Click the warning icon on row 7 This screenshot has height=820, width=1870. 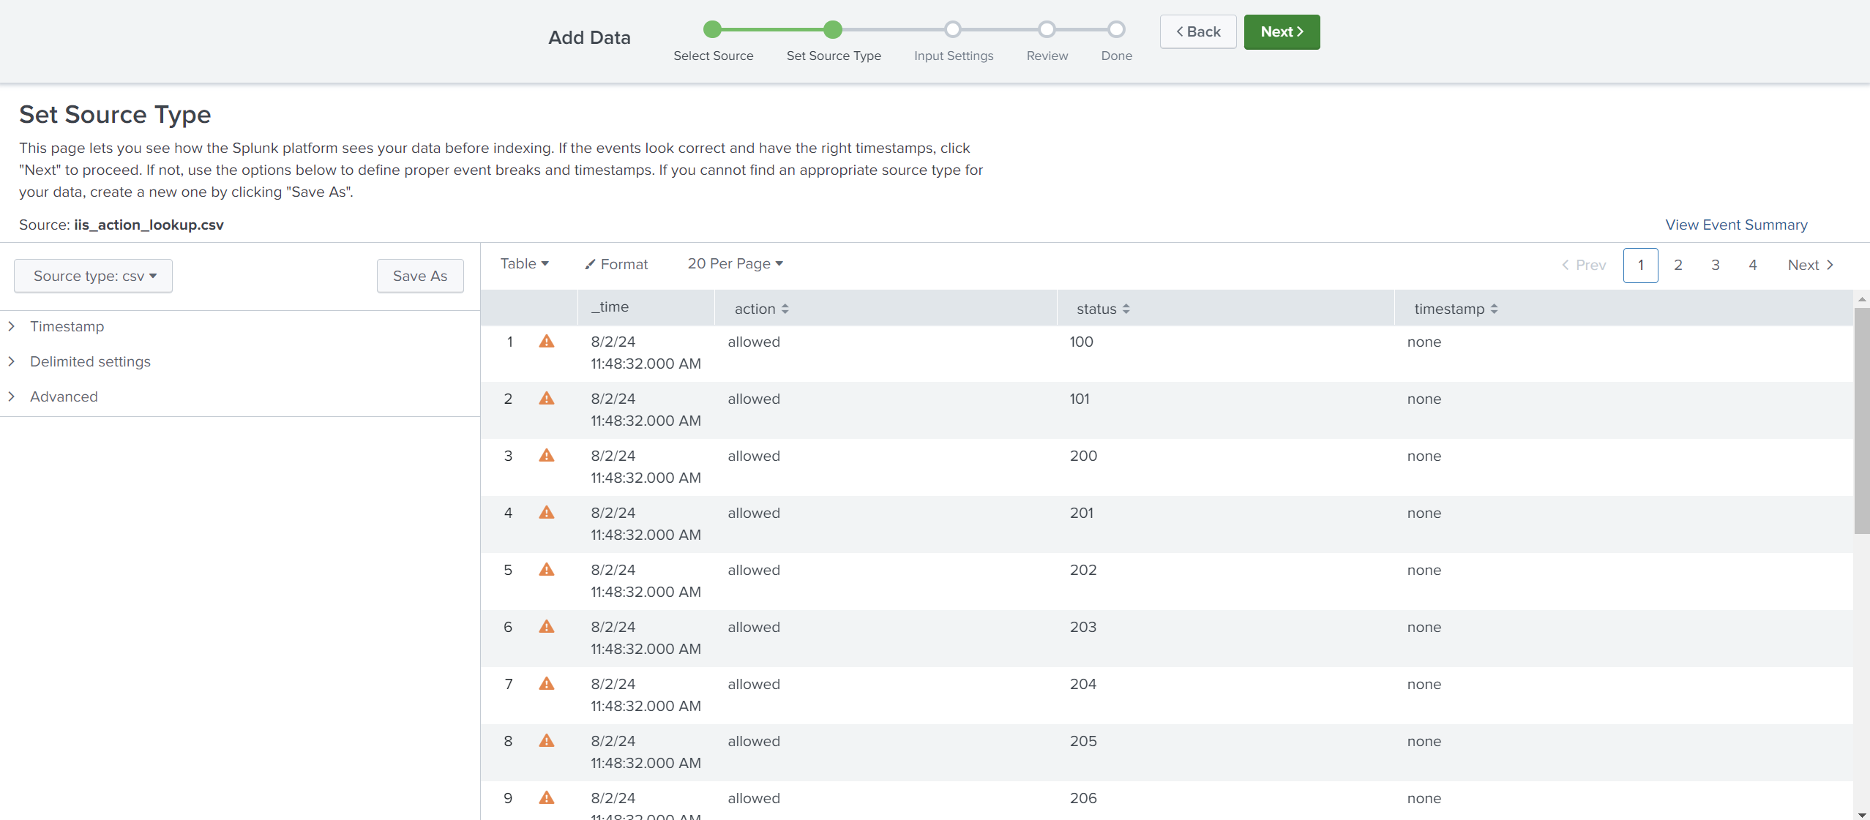tap(547, 684)
